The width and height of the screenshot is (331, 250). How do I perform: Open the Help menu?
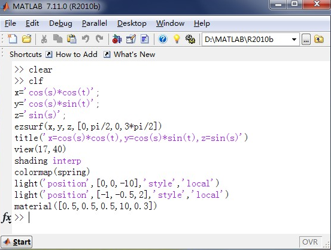[x=202, y=23]
